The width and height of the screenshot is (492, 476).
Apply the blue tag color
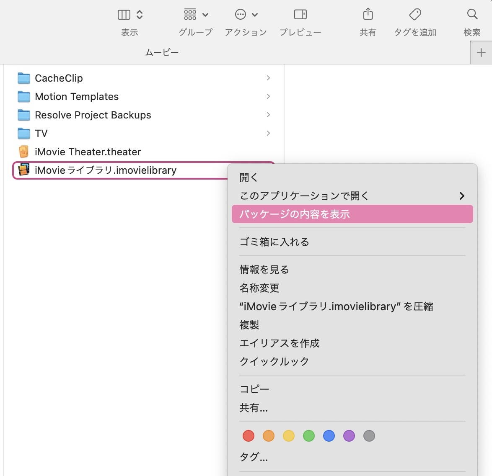pos(329,435)
